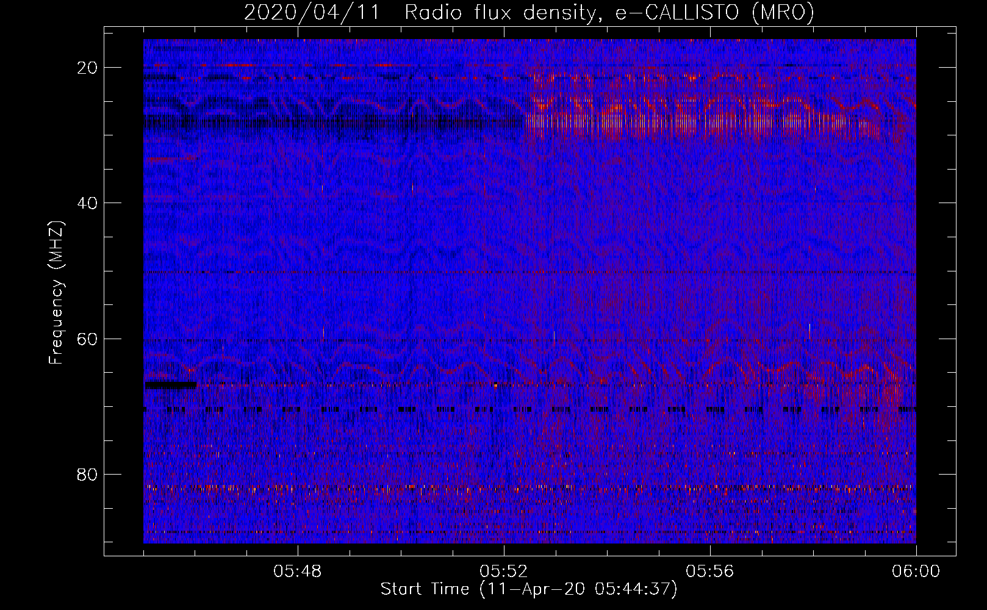Select the 05:48 time axis label

coord(298,572)
